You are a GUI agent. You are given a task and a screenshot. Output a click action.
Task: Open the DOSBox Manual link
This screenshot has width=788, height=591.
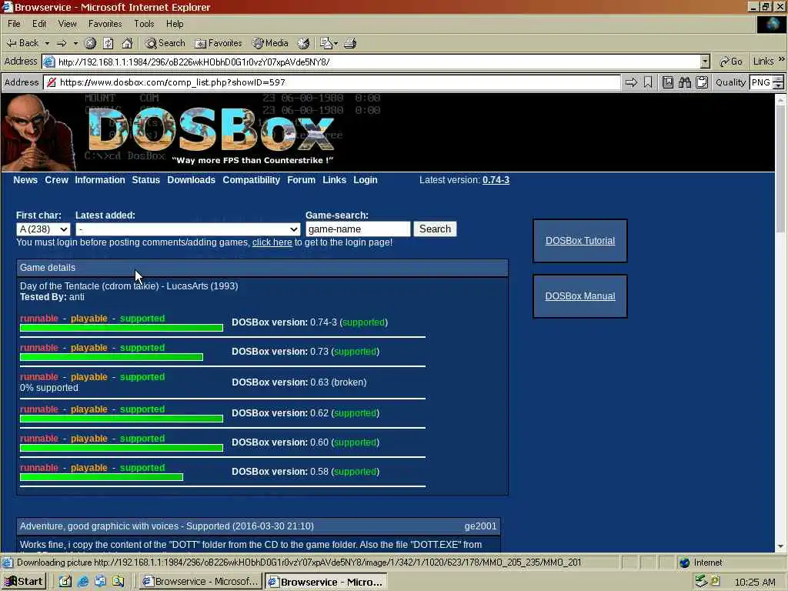(580, 296)
